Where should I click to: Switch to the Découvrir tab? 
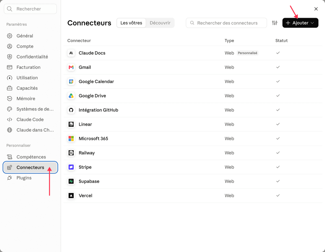pos(160,23)
